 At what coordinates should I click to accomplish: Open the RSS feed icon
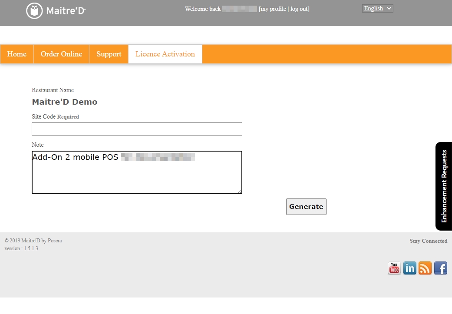coord(425,268)
